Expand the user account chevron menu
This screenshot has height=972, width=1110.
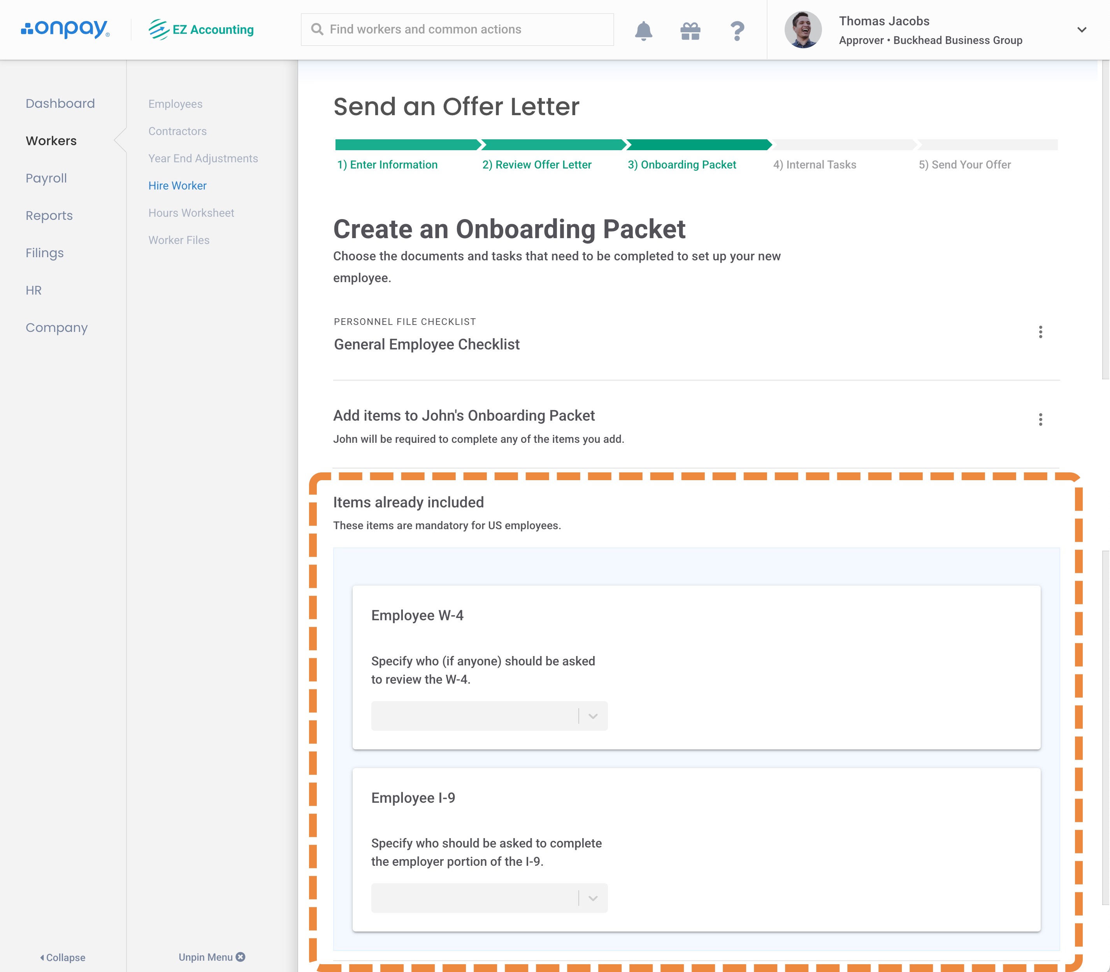tap(1081, 30)
